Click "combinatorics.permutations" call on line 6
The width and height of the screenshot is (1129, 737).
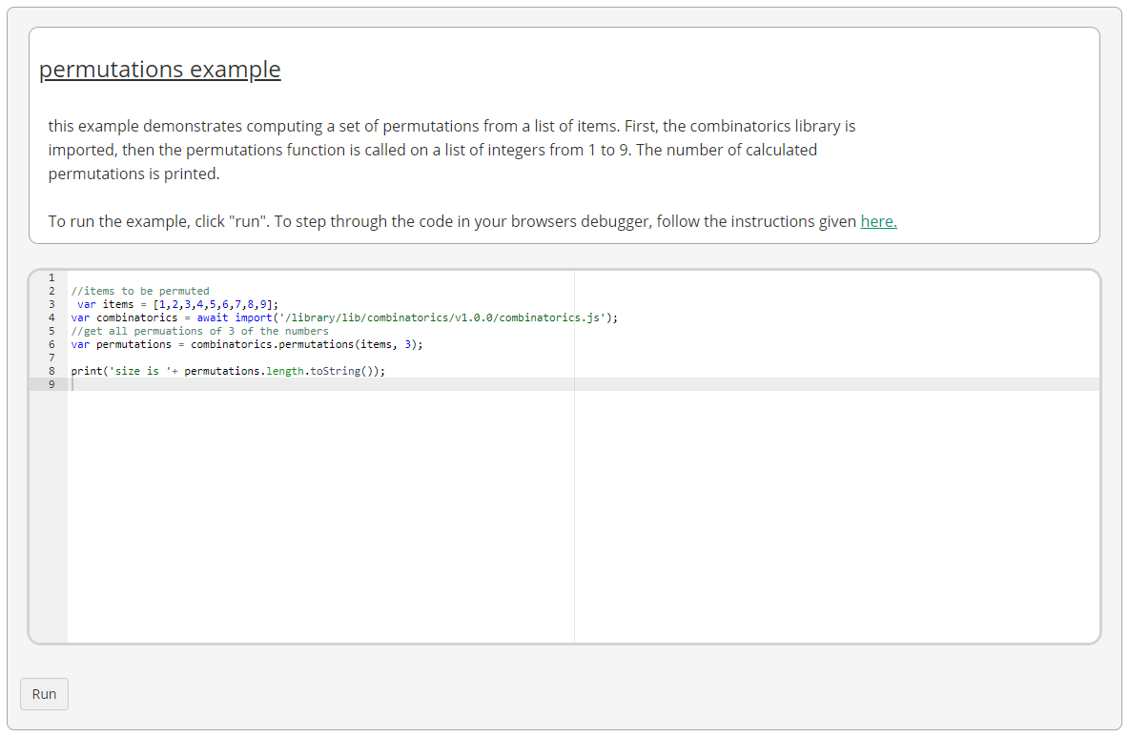coord(272,344)
